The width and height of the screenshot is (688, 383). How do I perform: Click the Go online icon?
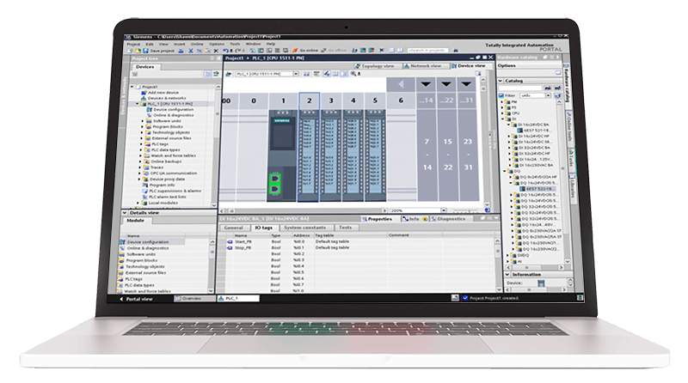coord(294,51)
